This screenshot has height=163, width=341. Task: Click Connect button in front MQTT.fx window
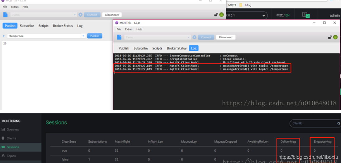click(x=206, y=37)
